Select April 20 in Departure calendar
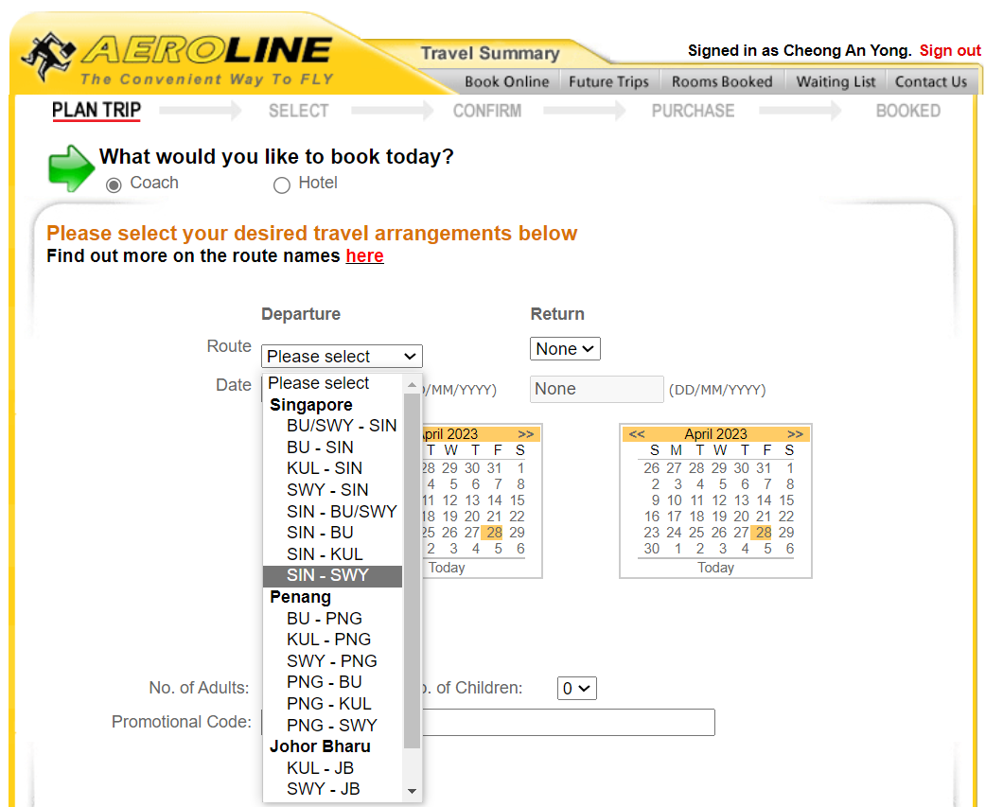 [x=472, y=517]
